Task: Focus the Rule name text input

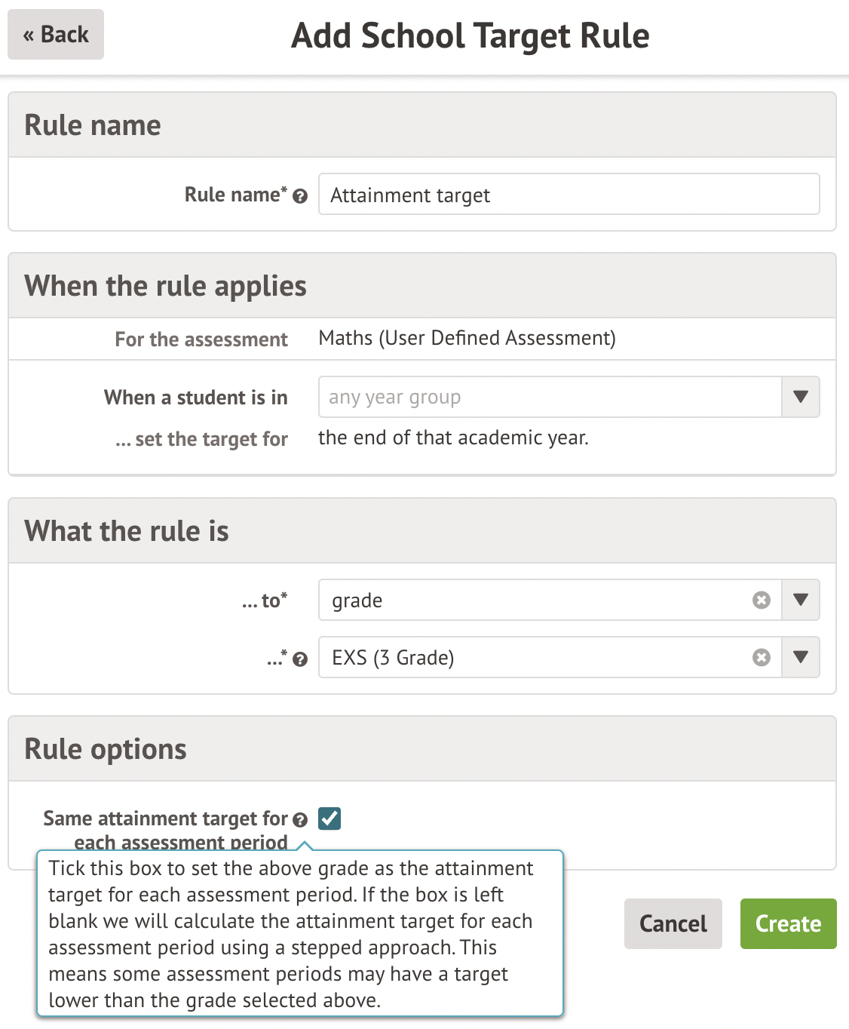Action: pyautogui.click(x=569, y=195)
